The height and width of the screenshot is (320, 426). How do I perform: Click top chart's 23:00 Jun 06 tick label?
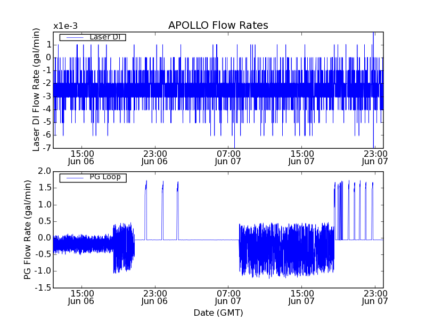[155, 157]
